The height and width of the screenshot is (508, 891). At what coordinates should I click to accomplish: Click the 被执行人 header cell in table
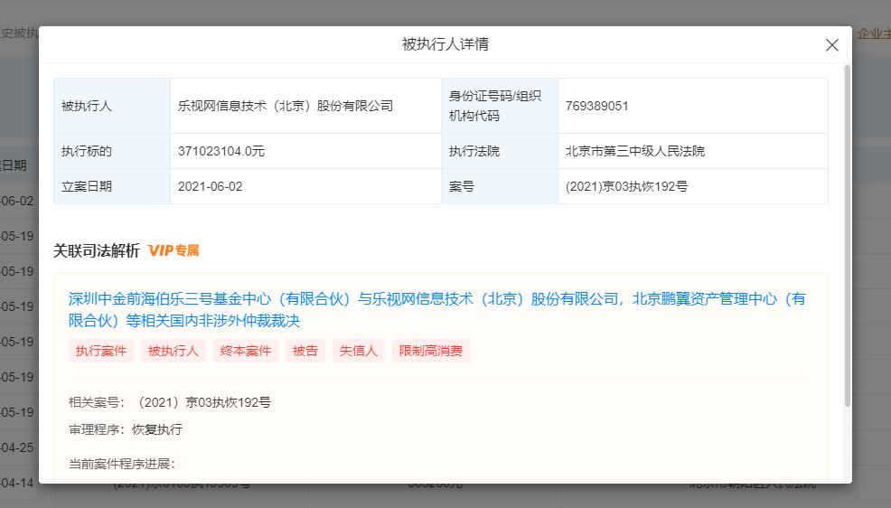112,107
